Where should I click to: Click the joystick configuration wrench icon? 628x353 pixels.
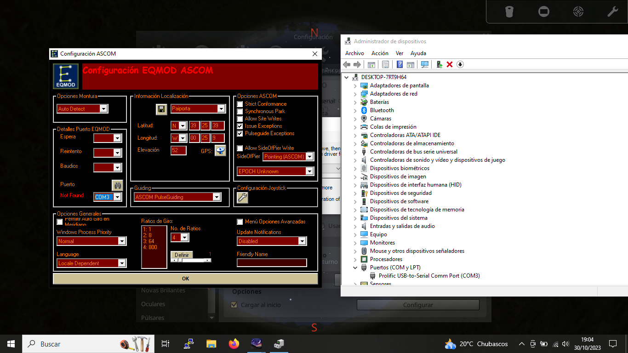click(x=242, y=198)
